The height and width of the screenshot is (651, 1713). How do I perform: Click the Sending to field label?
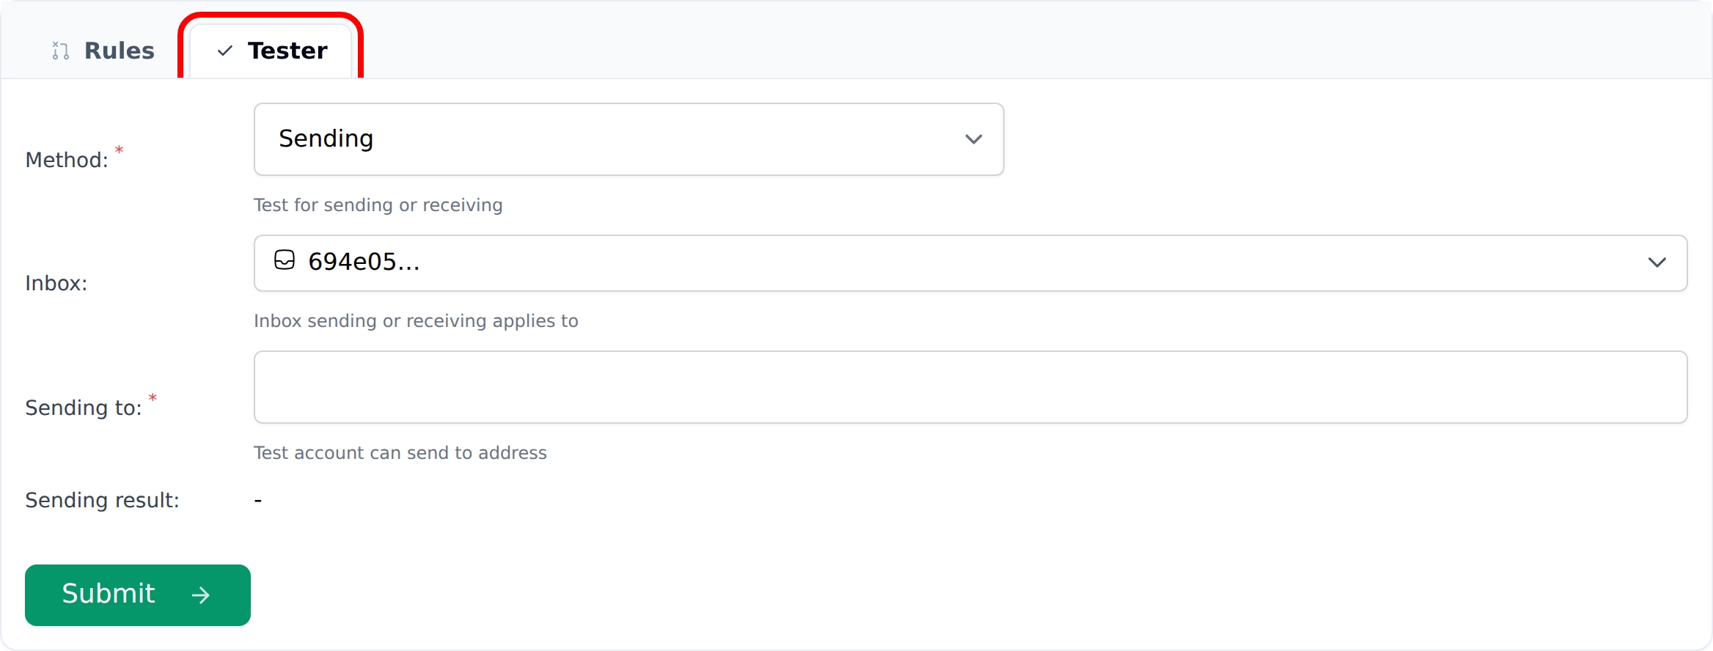[83, 408]
